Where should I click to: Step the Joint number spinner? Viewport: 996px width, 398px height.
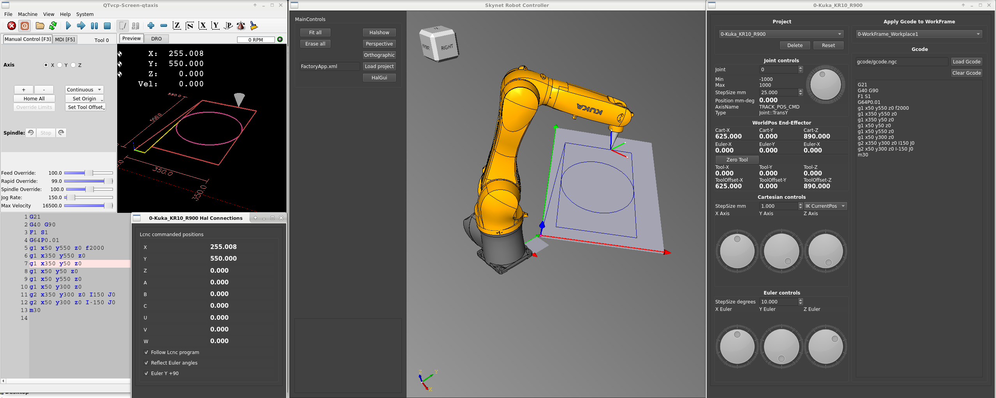[x=801, y=69]
